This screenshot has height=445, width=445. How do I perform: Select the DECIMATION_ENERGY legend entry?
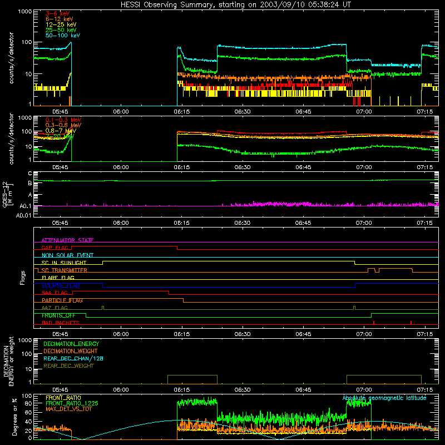71,344
